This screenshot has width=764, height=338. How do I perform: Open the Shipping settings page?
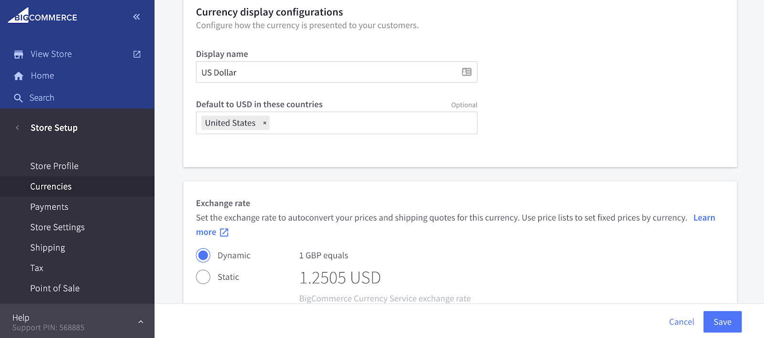(48, 248)
